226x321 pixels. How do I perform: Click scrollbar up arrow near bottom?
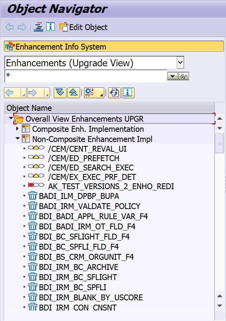pos(220,296)
